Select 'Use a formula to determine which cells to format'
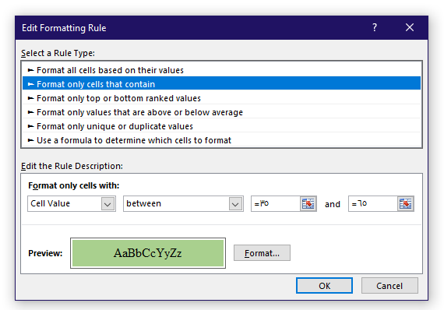This screenshot has width=444, height=310. click(221, 140)
